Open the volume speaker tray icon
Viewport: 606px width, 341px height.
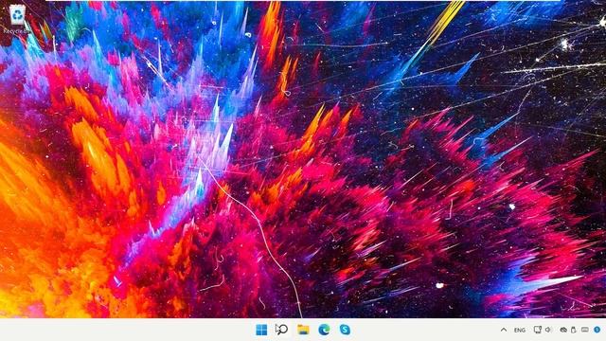point(548,330)
